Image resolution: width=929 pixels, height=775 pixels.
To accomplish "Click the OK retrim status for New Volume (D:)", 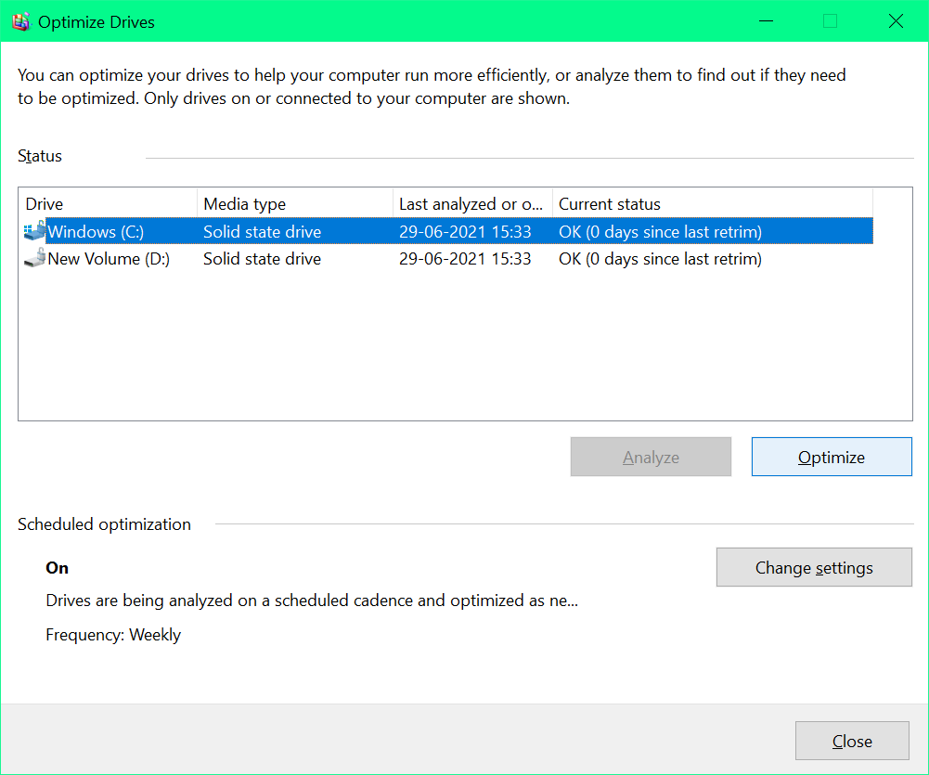I will pos(660,259).
